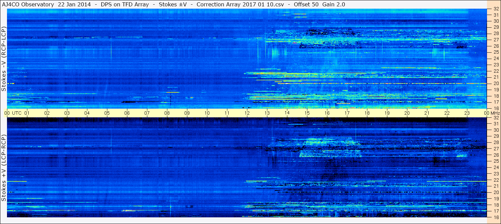Image resolution: width=501 pixels, height=224 pixels.
Task: Click the UTC label on time axis
Action: 17,113
